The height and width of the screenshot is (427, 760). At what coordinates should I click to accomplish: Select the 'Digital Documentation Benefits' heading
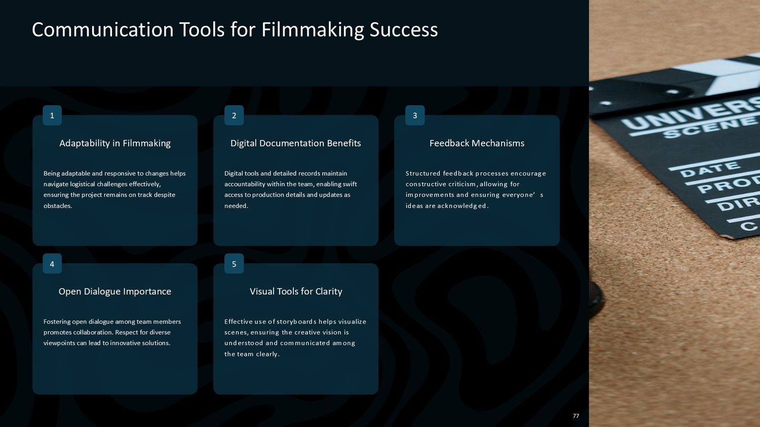[296, 143]
